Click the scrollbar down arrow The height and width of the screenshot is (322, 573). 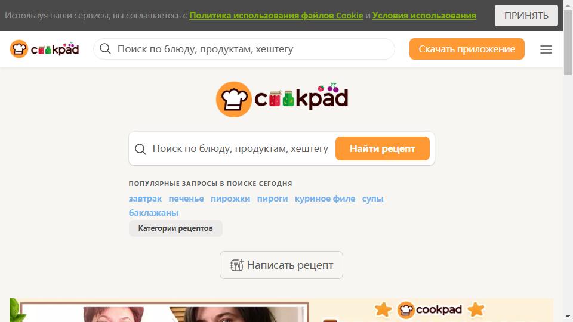click(x=568, y=317)
